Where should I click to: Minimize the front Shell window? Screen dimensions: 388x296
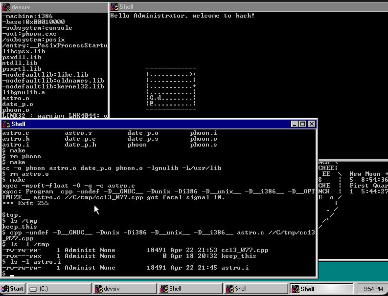tap(295, 124)
